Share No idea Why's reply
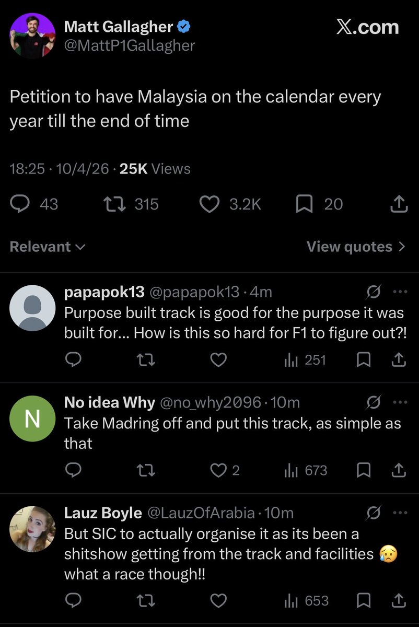Screen dimensions: 419x627 point(399,470)
